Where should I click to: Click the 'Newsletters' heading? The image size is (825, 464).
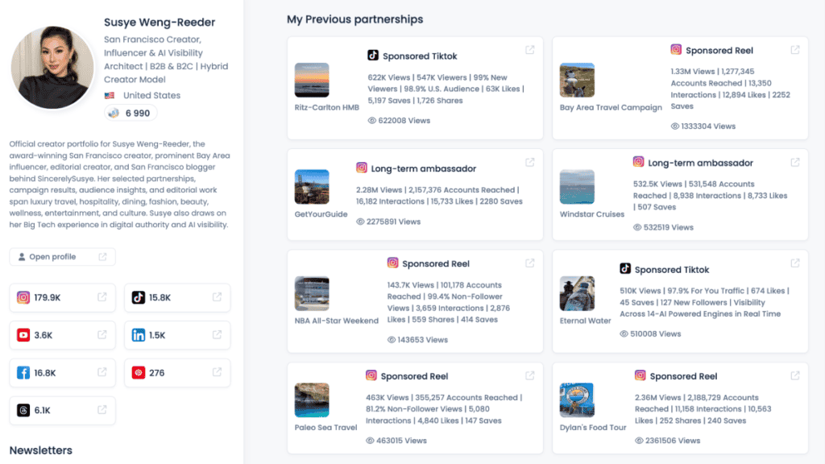tap(40, 450)
